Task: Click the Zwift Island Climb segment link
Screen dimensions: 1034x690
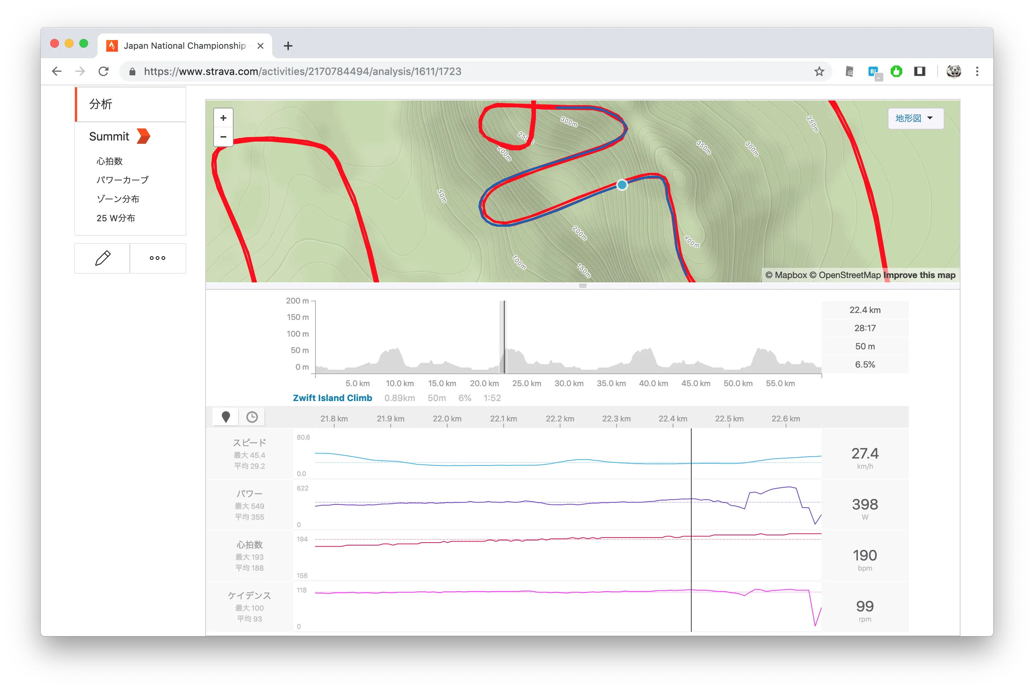Action: 332,398
